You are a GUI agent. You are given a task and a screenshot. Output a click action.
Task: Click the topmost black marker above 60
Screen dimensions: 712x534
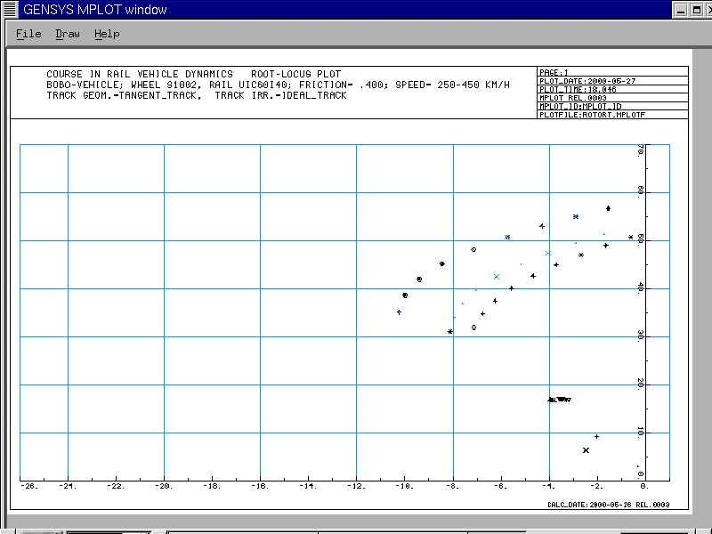pyautogui.click(x=608, y=208)
